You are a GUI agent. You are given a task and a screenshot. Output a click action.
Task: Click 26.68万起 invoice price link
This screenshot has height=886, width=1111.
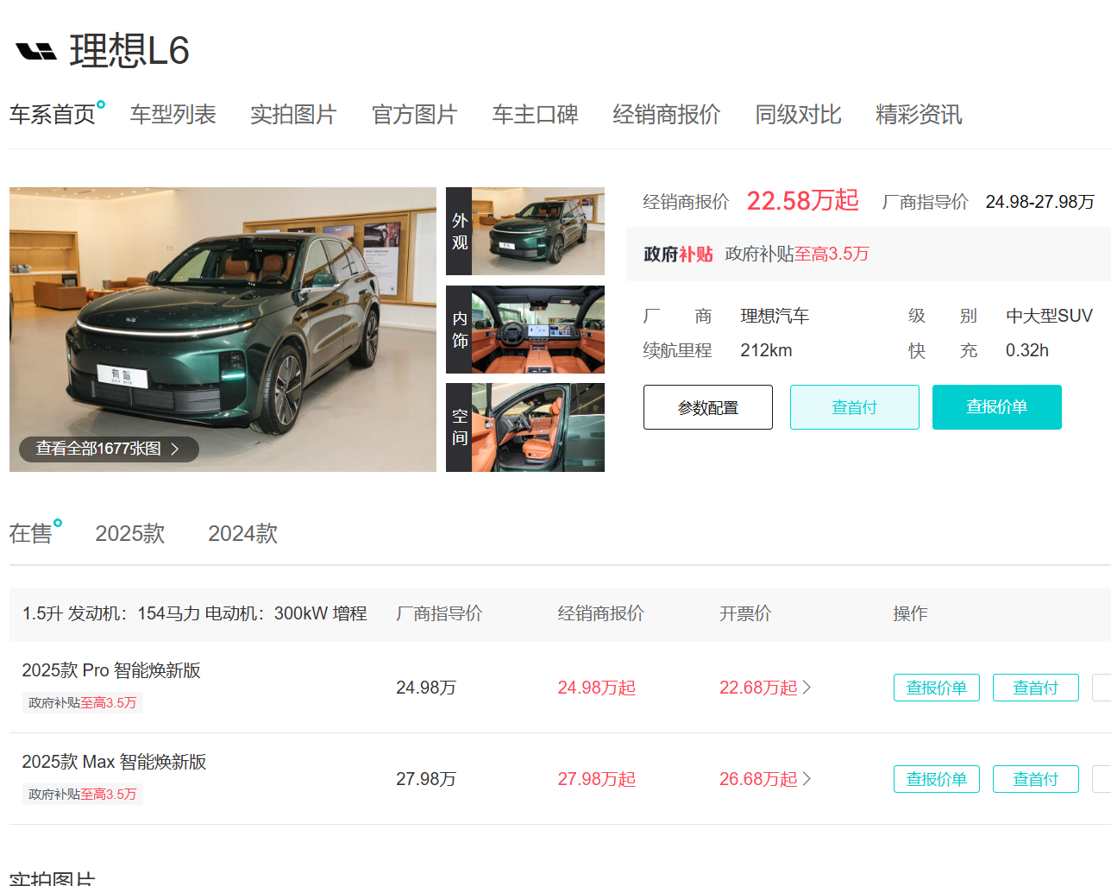pyautogui.click(x=759, y=779)
